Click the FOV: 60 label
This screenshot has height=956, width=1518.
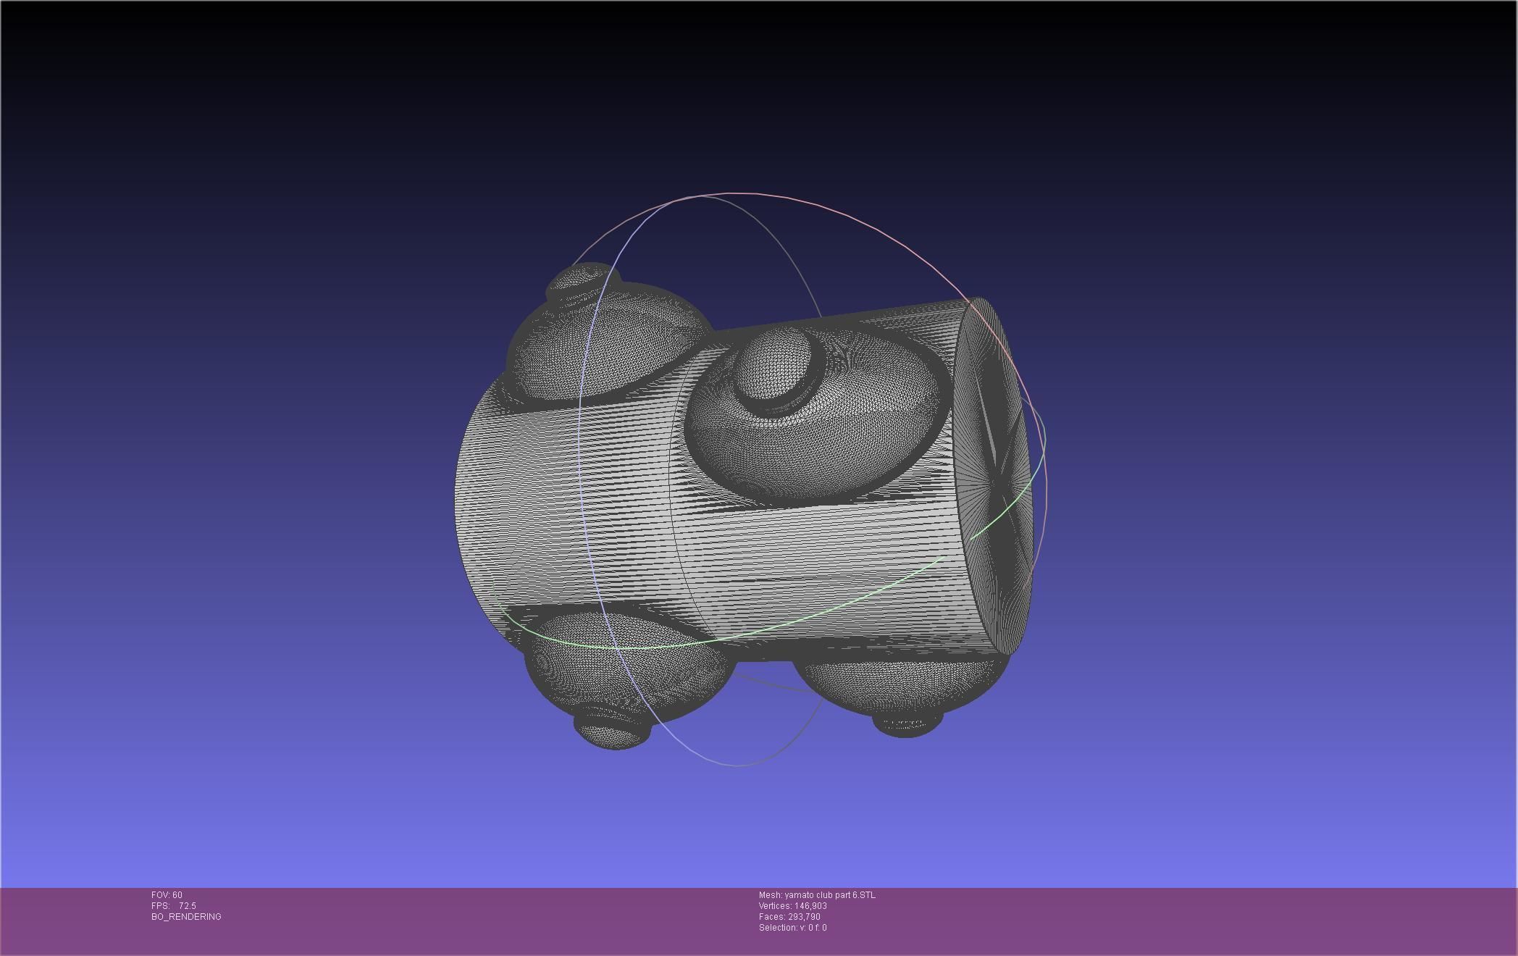coord(167,895)
